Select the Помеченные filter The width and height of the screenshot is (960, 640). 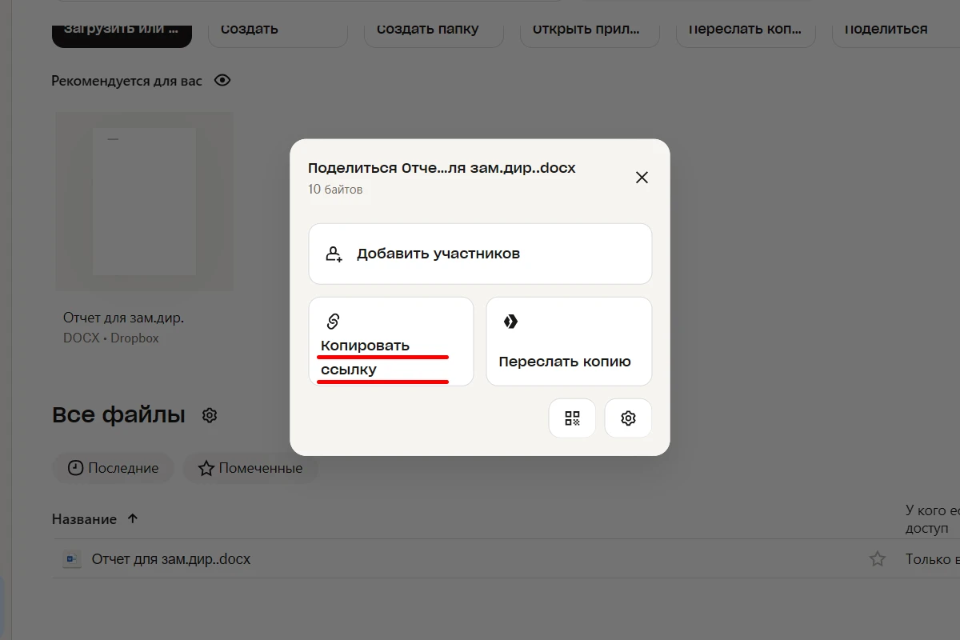point(250,468)
